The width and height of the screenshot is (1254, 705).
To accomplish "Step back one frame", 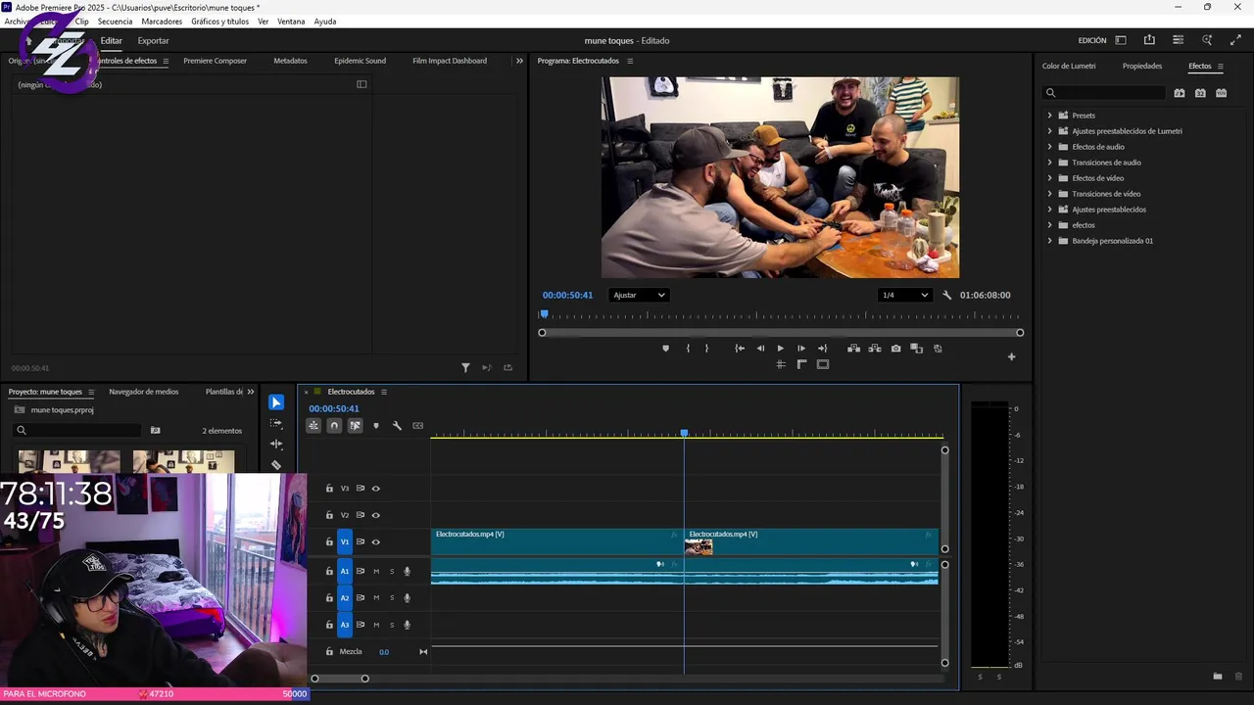I will (x=760, y=349).
